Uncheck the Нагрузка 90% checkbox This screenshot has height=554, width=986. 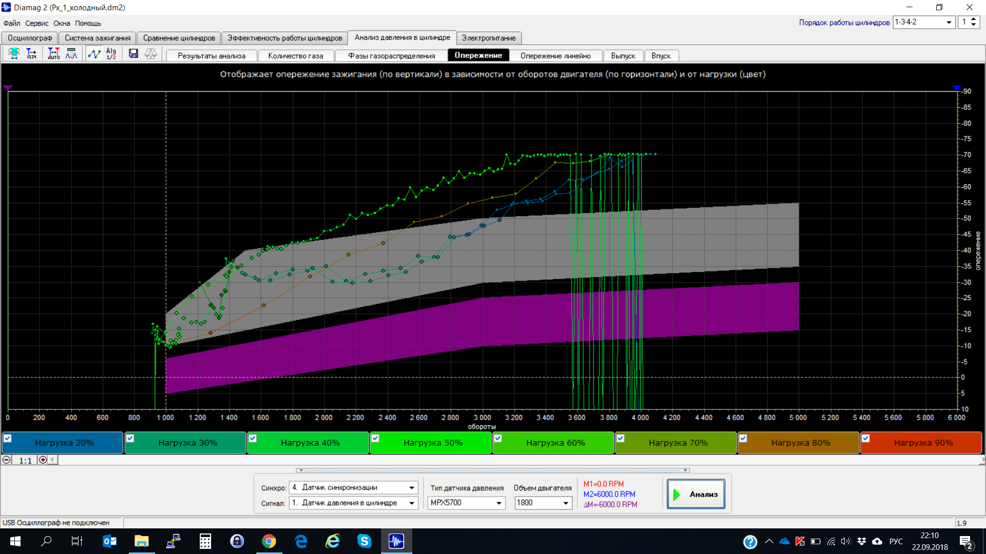pos(866,438)
